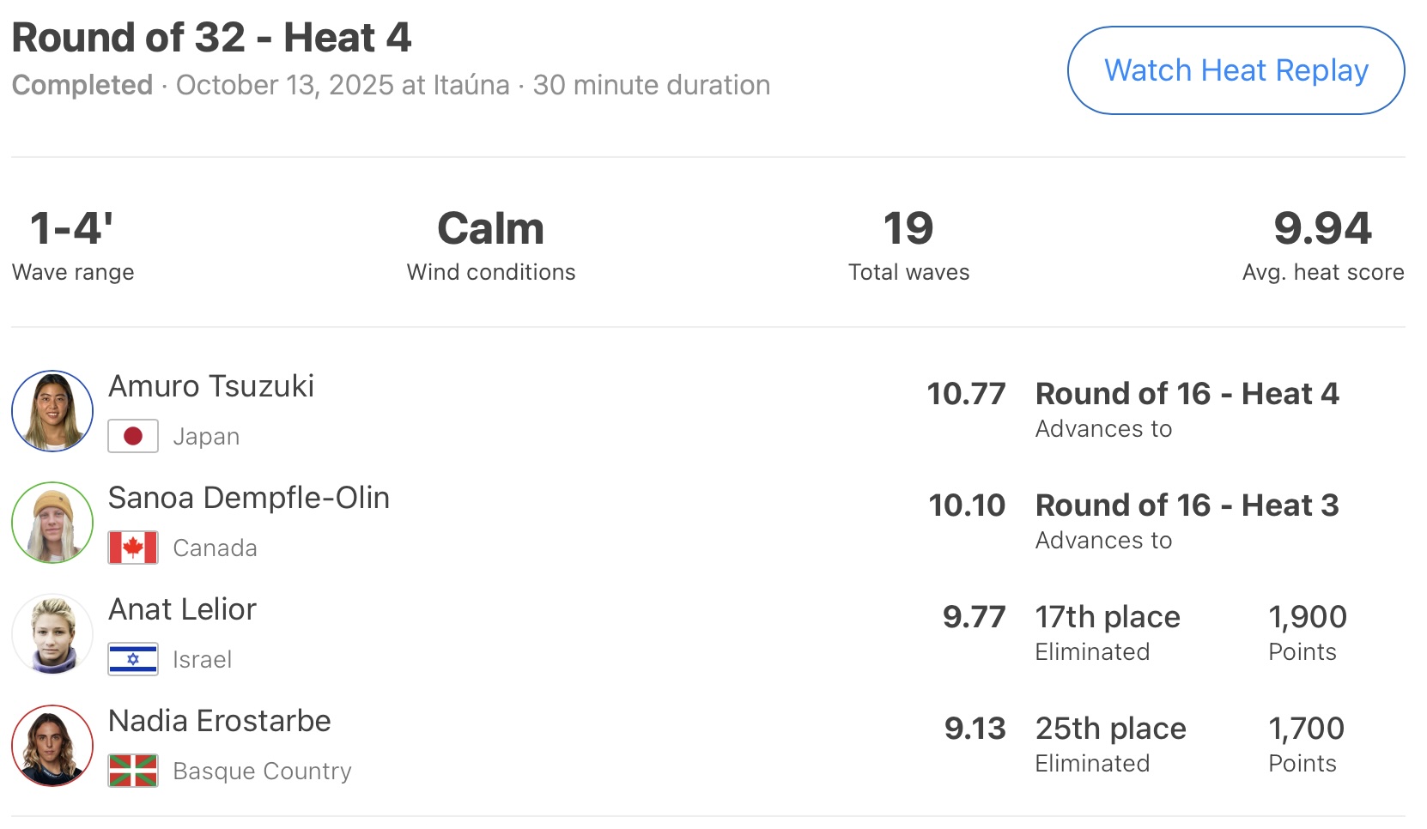
Task: Click Amuro Tsuzuki's 10.77 heat score
Action: tap(966, 394)
